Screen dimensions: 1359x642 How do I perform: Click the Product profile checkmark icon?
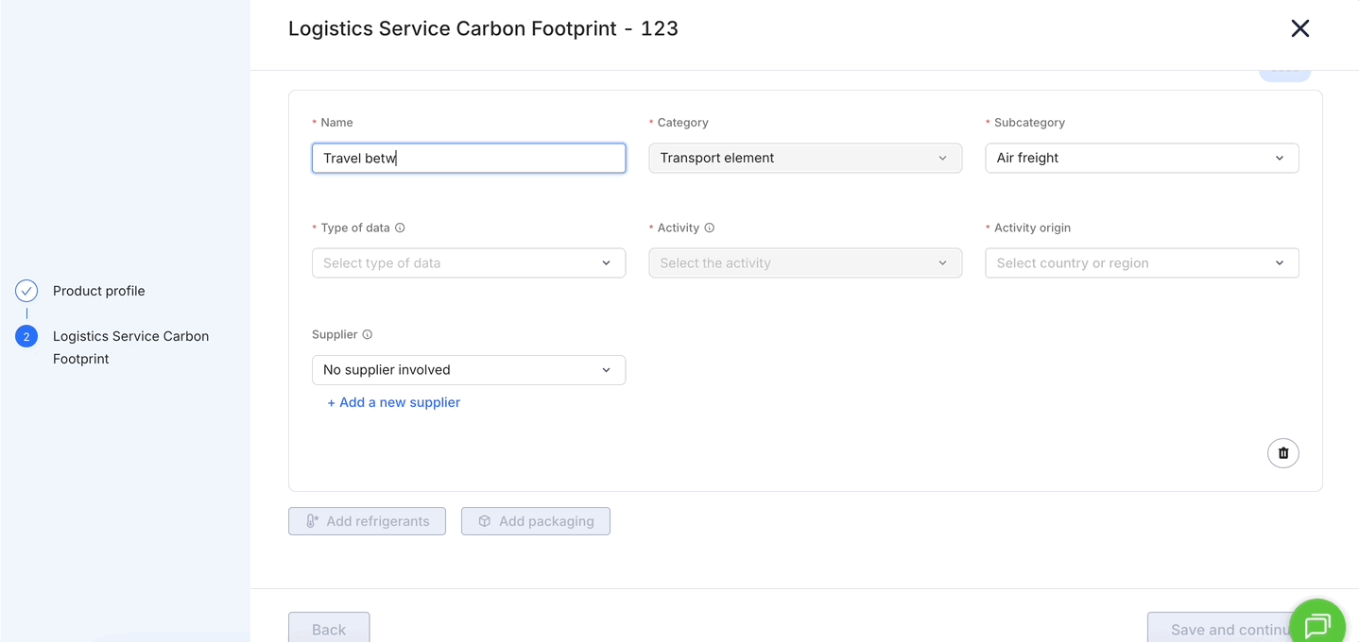pyautogui.click(x=26, y=291)
